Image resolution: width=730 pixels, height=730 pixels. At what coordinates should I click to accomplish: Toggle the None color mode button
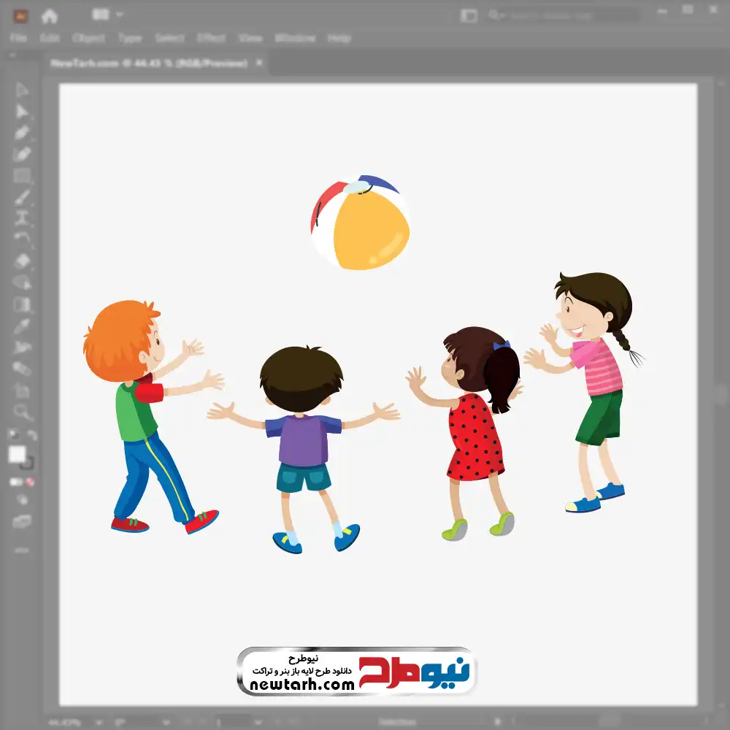pos(31,482)
